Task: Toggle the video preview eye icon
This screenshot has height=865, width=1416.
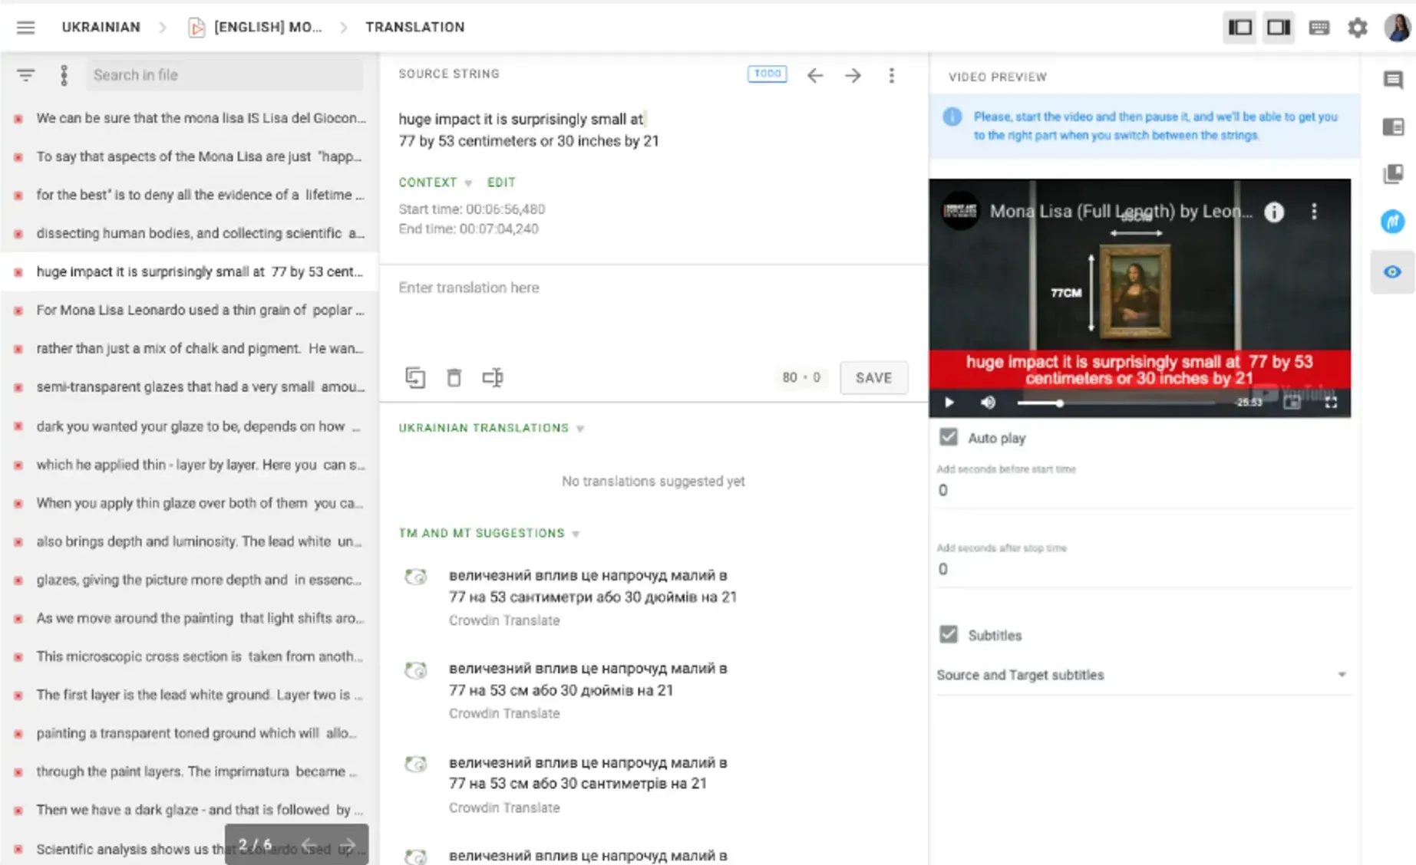Action: pyautogui.click(x=1392, y=272)
